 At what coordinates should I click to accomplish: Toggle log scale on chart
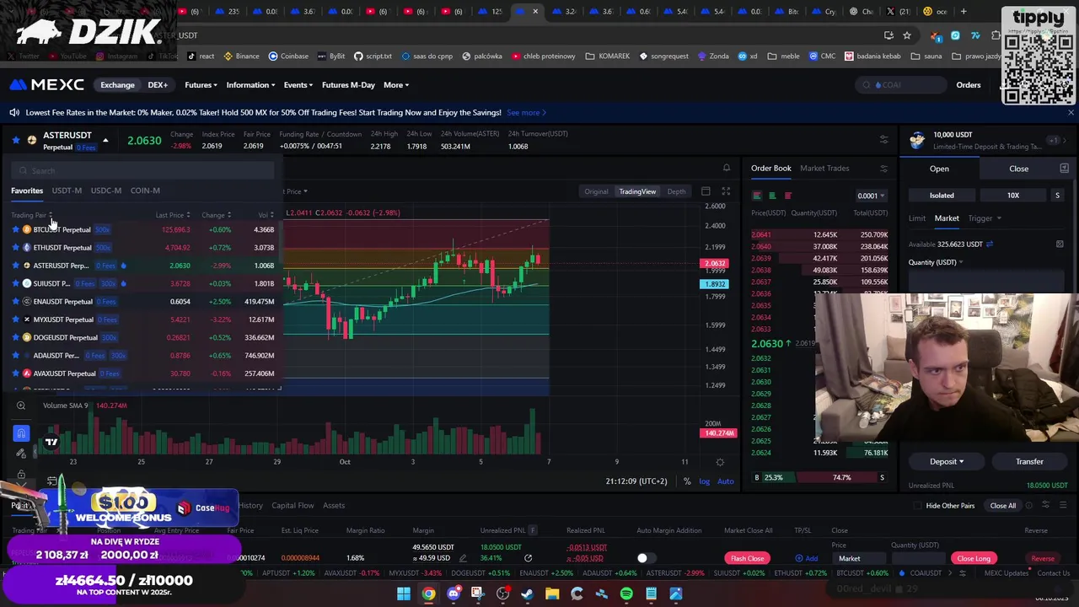coord(705,481)
